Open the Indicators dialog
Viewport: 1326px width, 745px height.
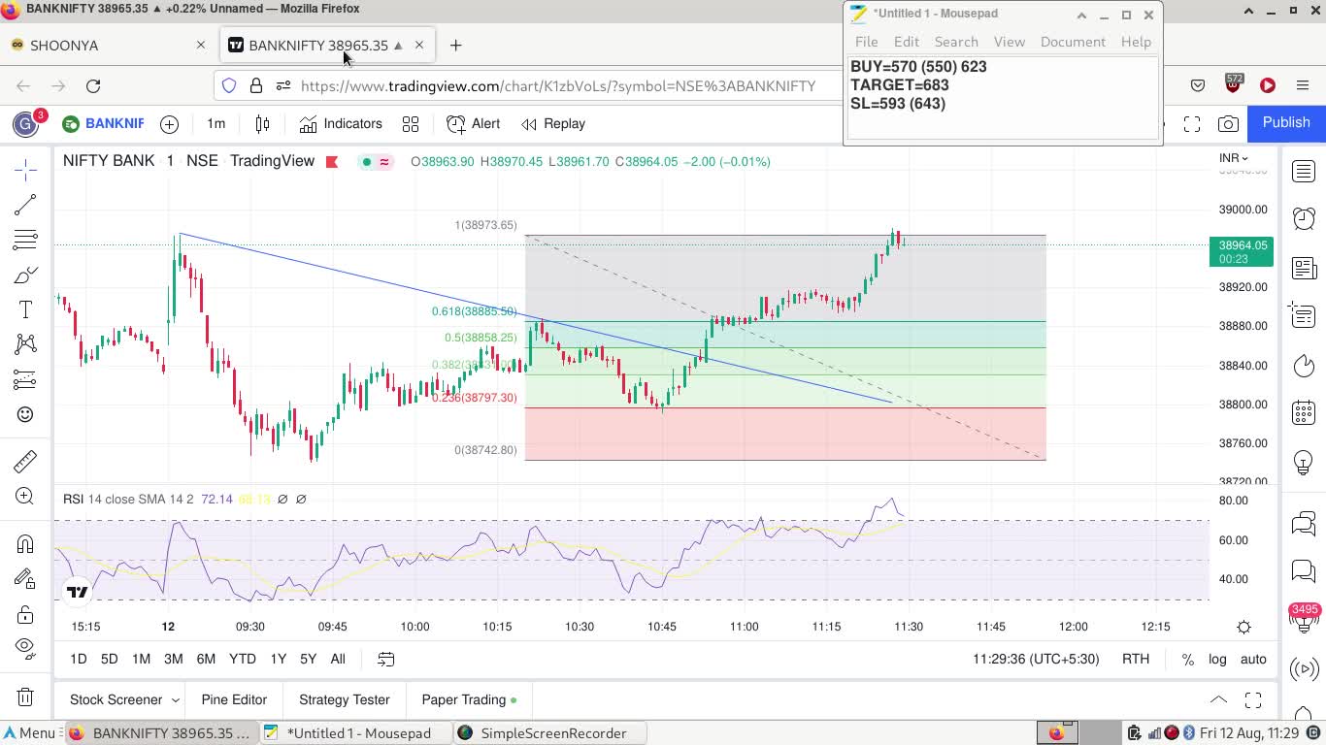coord(341,124)
